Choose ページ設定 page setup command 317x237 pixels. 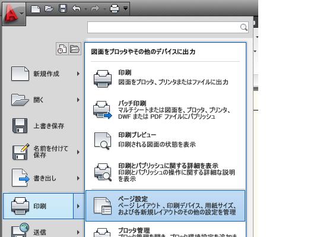coord(166,206)
